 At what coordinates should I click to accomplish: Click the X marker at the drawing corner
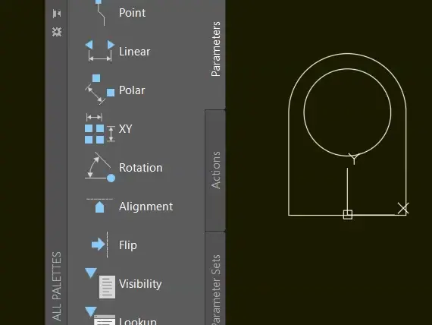coord(403,208)
